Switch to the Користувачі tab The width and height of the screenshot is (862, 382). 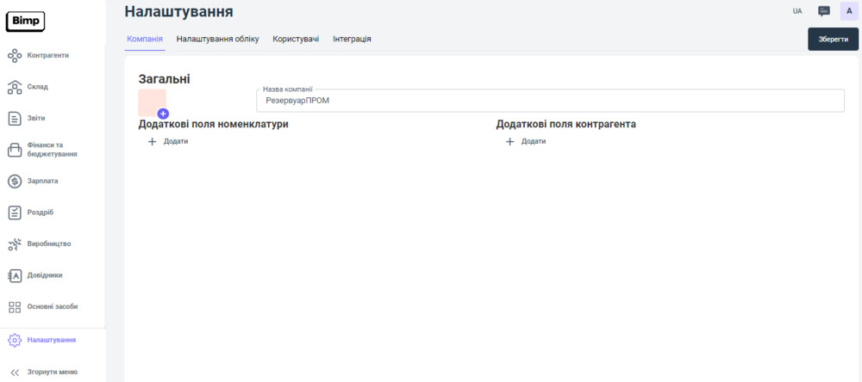point(296,39)
